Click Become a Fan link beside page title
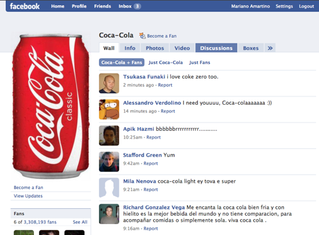 (161, 36)
